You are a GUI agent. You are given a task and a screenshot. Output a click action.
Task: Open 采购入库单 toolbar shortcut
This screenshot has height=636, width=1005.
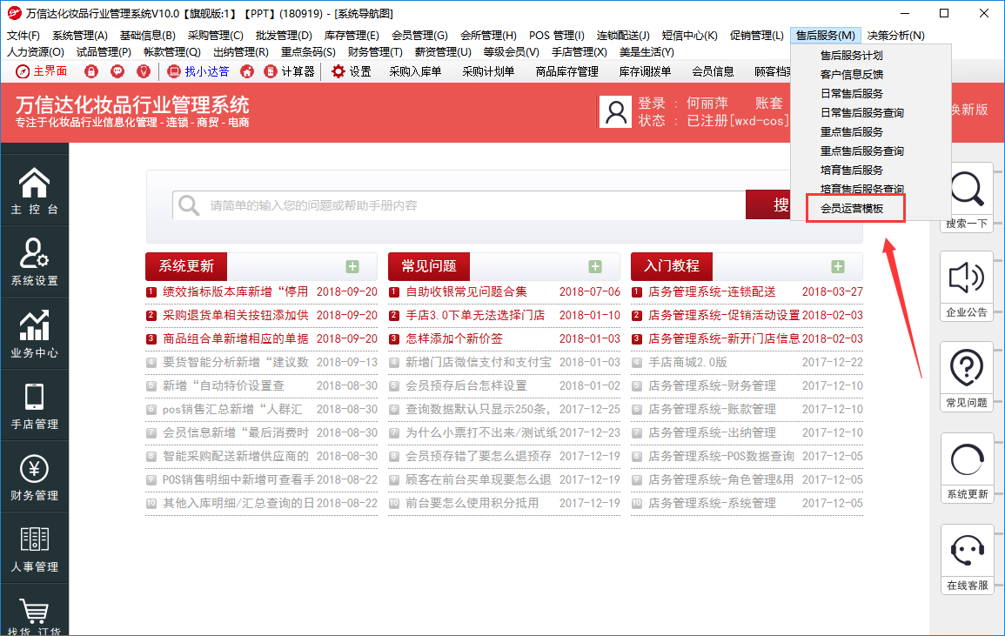[x=415, y=72]
